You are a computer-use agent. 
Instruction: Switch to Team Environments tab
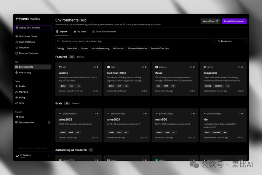coord(104,32)
